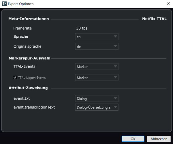
Task: Confirm export options with OK
Action: click(133, 139)
